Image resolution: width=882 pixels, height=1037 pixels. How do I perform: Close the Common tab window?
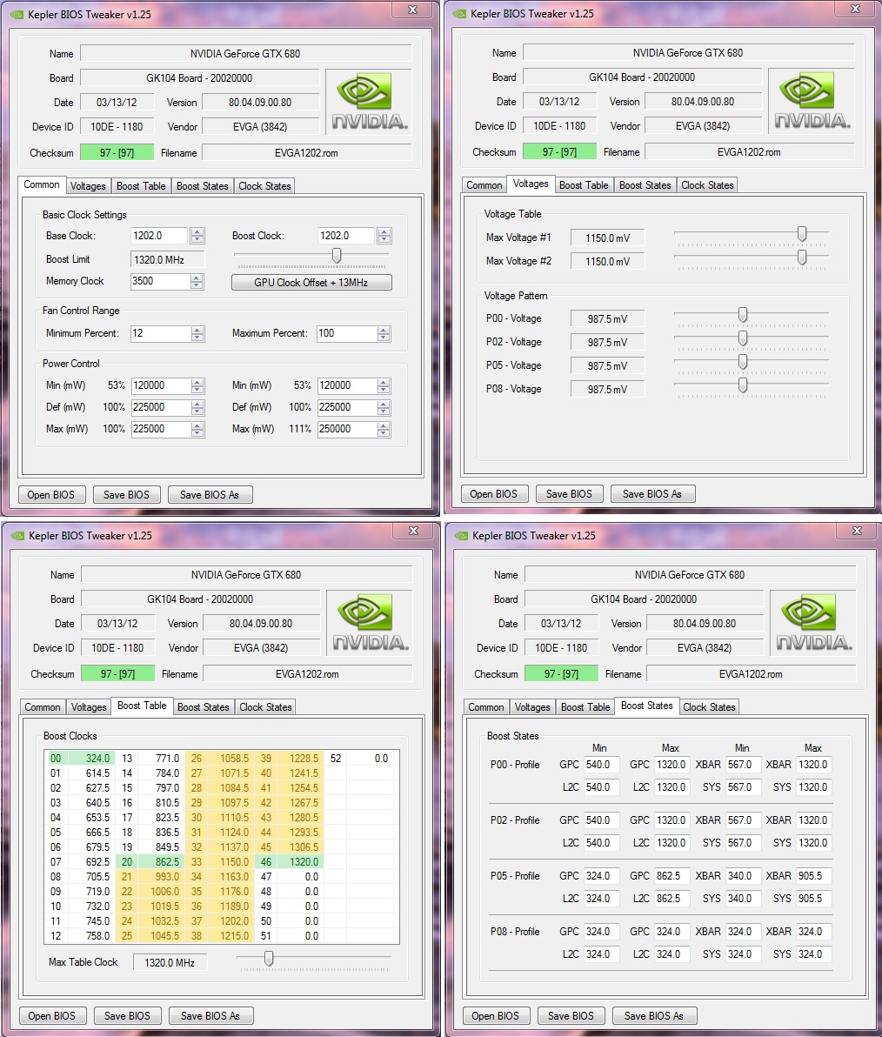coord(412,10)
